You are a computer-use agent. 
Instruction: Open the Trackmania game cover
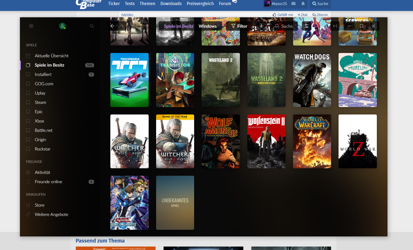click(x=130, y=80)
